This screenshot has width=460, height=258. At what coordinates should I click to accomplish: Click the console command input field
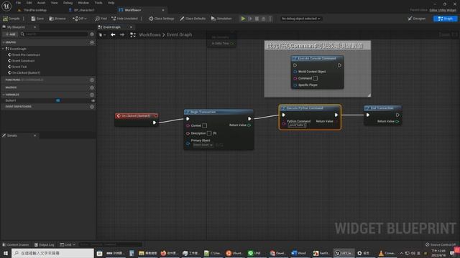(x=110, y=244)
